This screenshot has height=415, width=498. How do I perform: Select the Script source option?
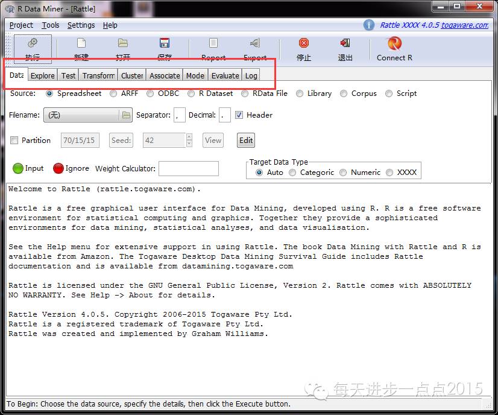coord(389,93)
